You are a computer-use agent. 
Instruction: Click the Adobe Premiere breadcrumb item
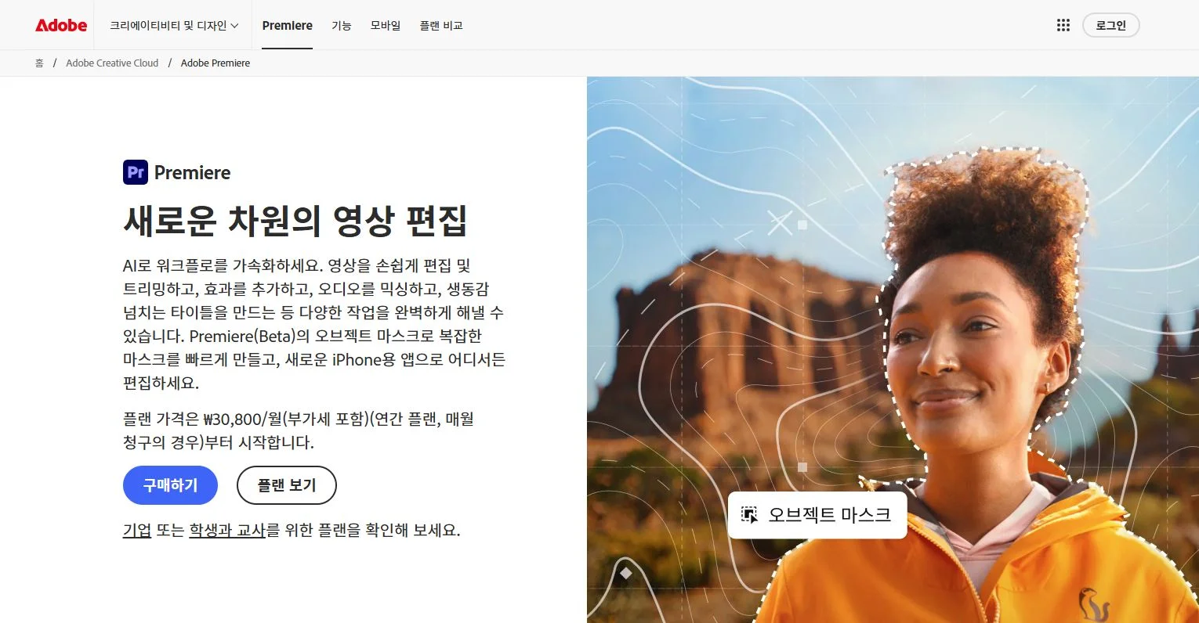coord(216,63)
